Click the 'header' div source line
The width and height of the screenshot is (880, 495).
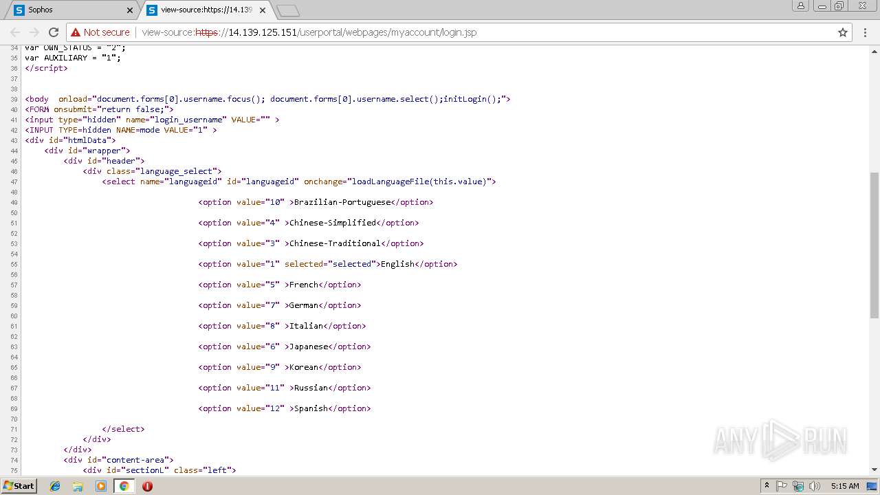[x=104, y=161]
